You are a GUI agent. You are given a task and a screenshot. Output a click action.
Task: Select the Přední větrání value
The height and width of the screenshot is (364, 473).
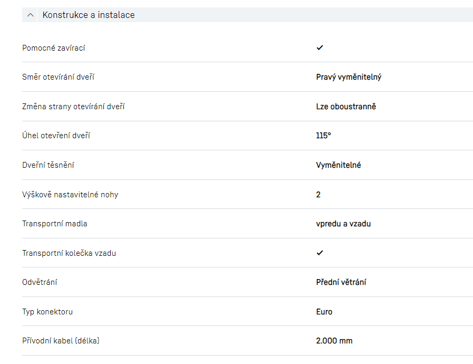point(341,282)
